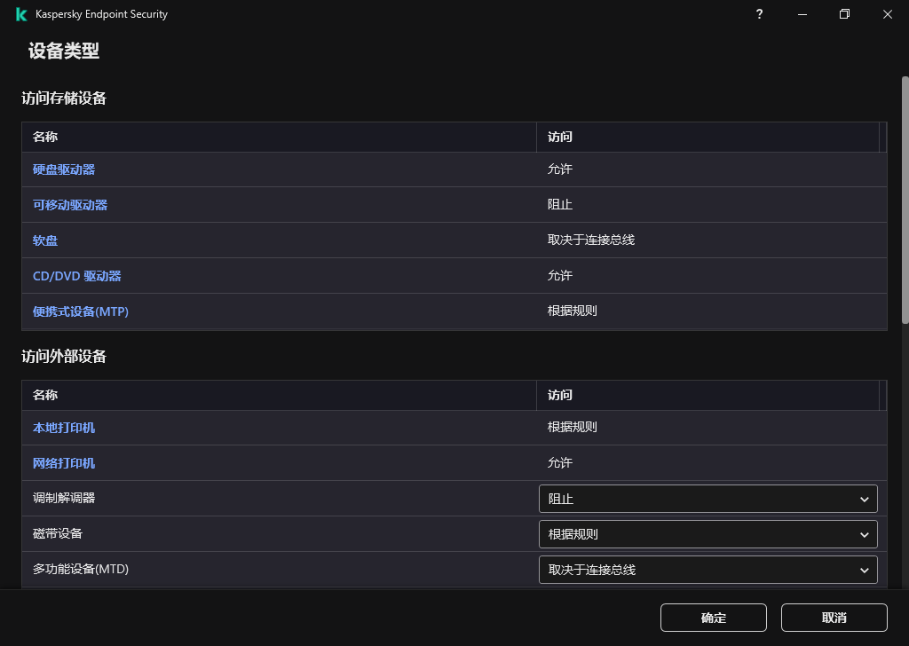The height and width of the screenshot is (646, 909).
Task: Close the Kaspersky Endpoint Security window
Action: click(x=887, y=14)
